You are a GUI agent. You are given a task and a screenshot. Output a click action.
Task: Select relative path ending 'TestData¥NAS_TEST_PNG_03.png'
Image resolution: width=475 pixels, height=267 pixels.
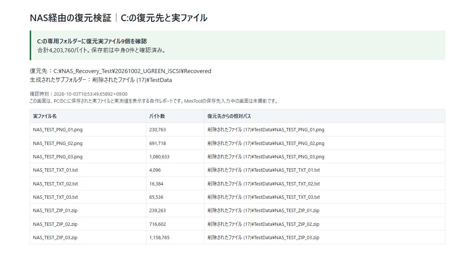click(266, 157)
